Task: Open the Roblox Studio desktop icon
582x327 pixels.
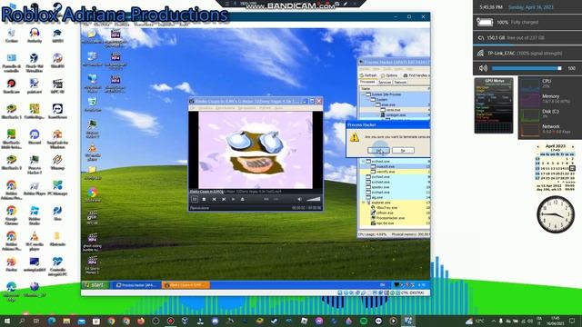Action: [35, 215]
